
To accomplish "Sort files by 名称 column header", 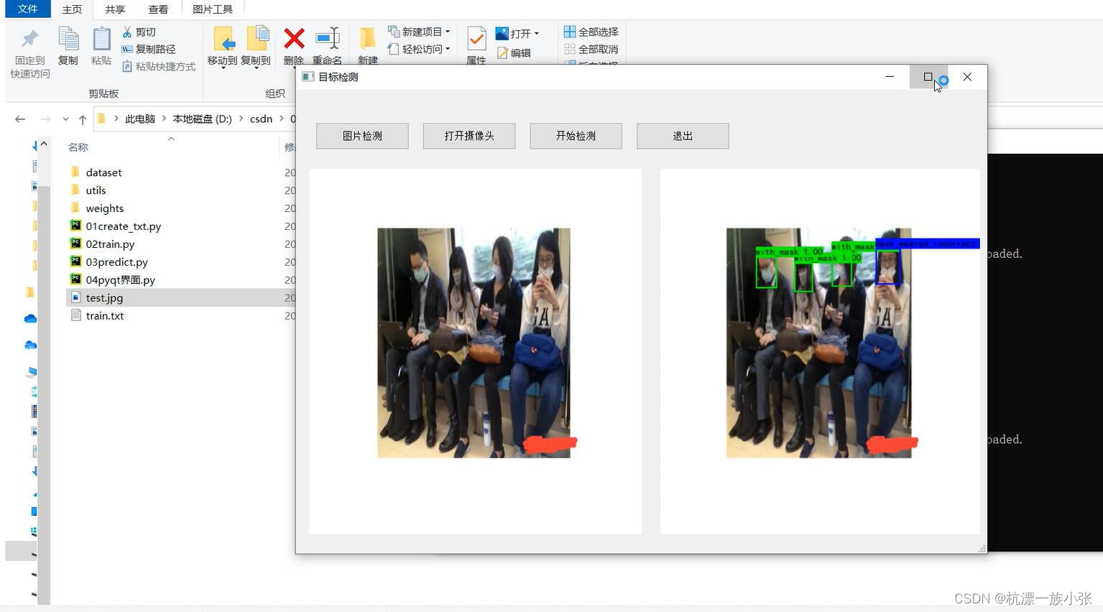I will 78,147.
